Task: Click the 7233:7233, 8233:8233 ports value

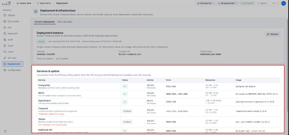Action: coord(177,111)
